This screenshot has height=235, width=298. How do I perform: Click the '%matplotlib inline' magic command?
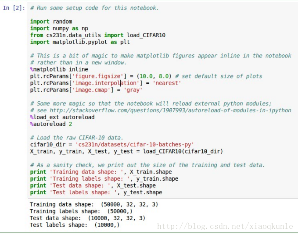[59, 69]
